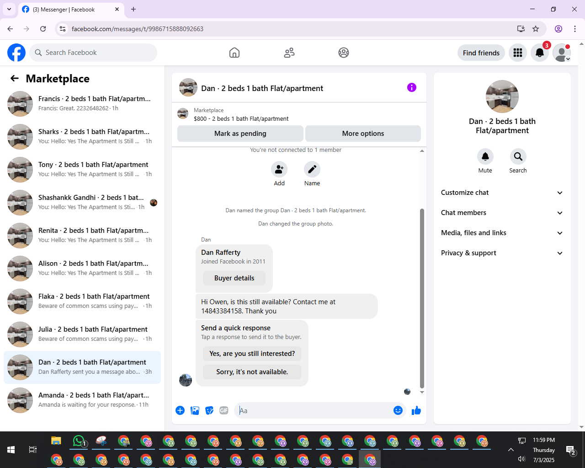Open Renita conversation in list
Screen dimensions: 585x468
82,236
